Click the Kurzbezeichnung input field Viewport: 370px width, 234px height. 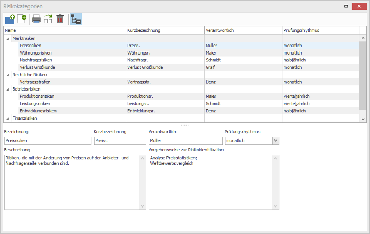(x=120, y=141)
